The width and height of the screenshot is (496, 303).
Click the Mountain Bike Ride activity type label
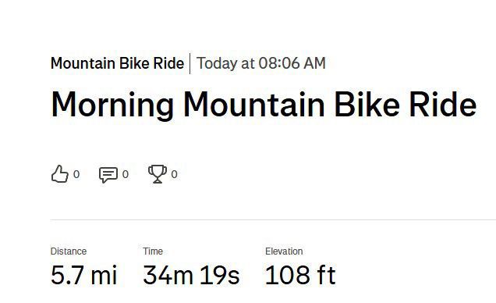coord(117,63)
